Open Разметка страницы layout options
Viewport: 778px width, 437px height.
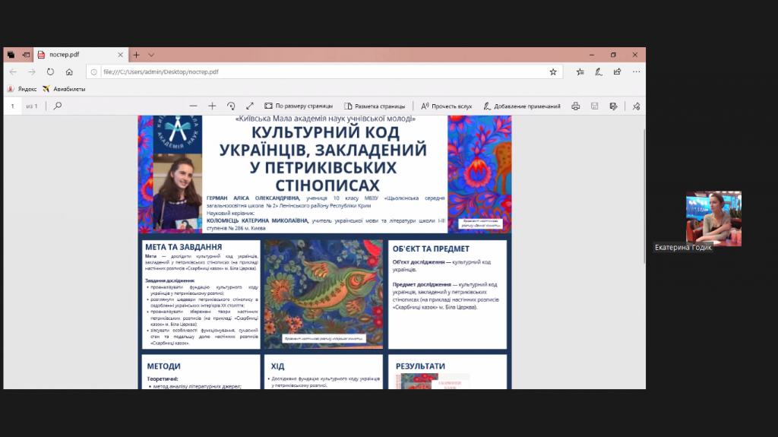point(375,106)
